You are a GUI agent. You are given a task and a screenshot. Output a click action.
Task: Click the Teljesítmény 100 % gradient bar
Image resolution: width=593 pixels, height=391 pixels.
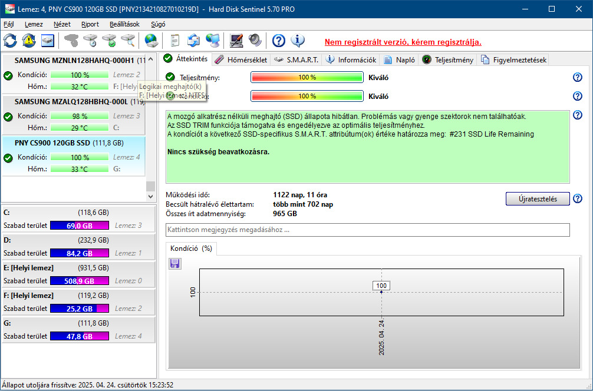coord(307,78)
